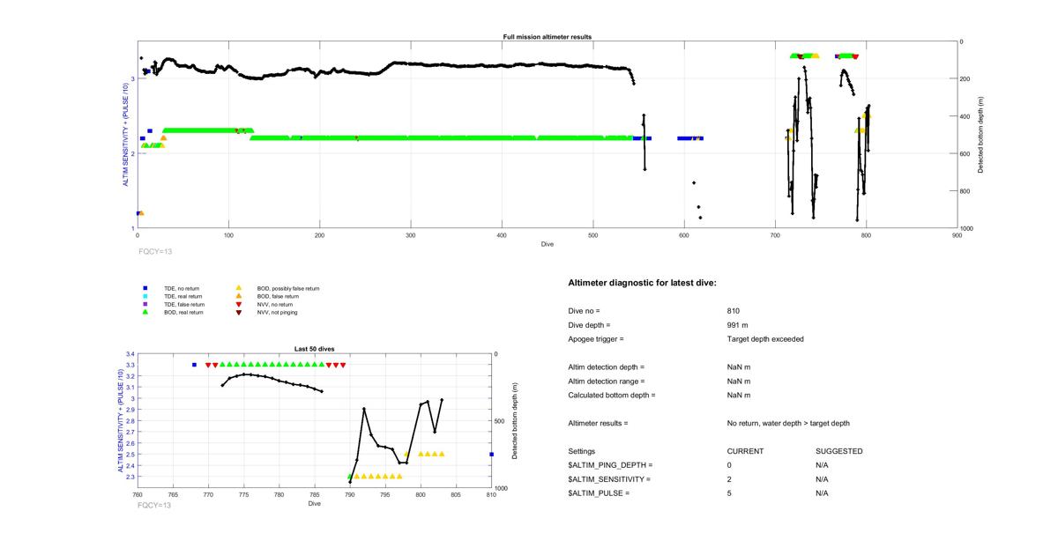Screen dimensions: 1058x548
Task: Click the blue square TDE no return legend icon
Action: click(145, 288)
